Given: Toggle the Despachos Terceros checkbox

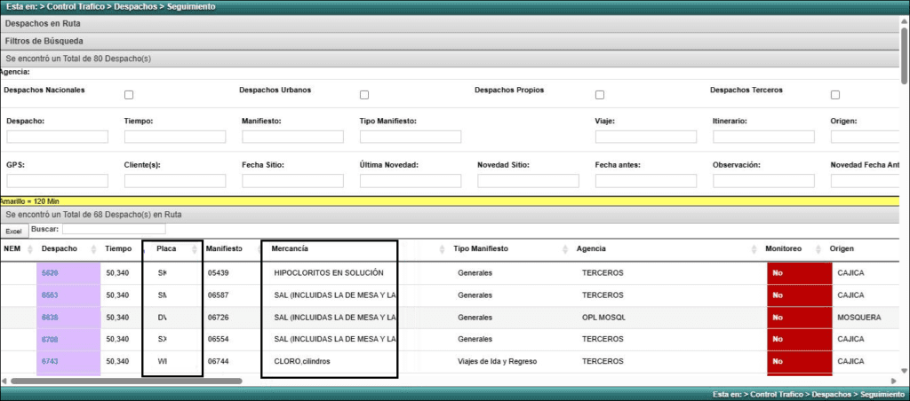Looking at the screenshot, I should point(835,95).
